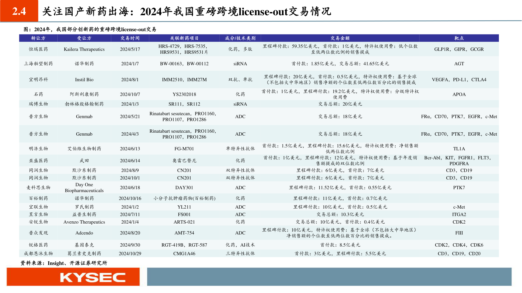Select the 交易金额 column header
This screenshot has height=293, width=522.
340,38
